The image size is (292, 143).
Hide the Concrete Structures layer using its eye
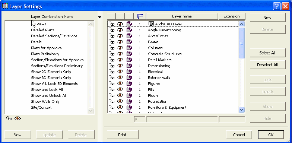click(120, 54)
